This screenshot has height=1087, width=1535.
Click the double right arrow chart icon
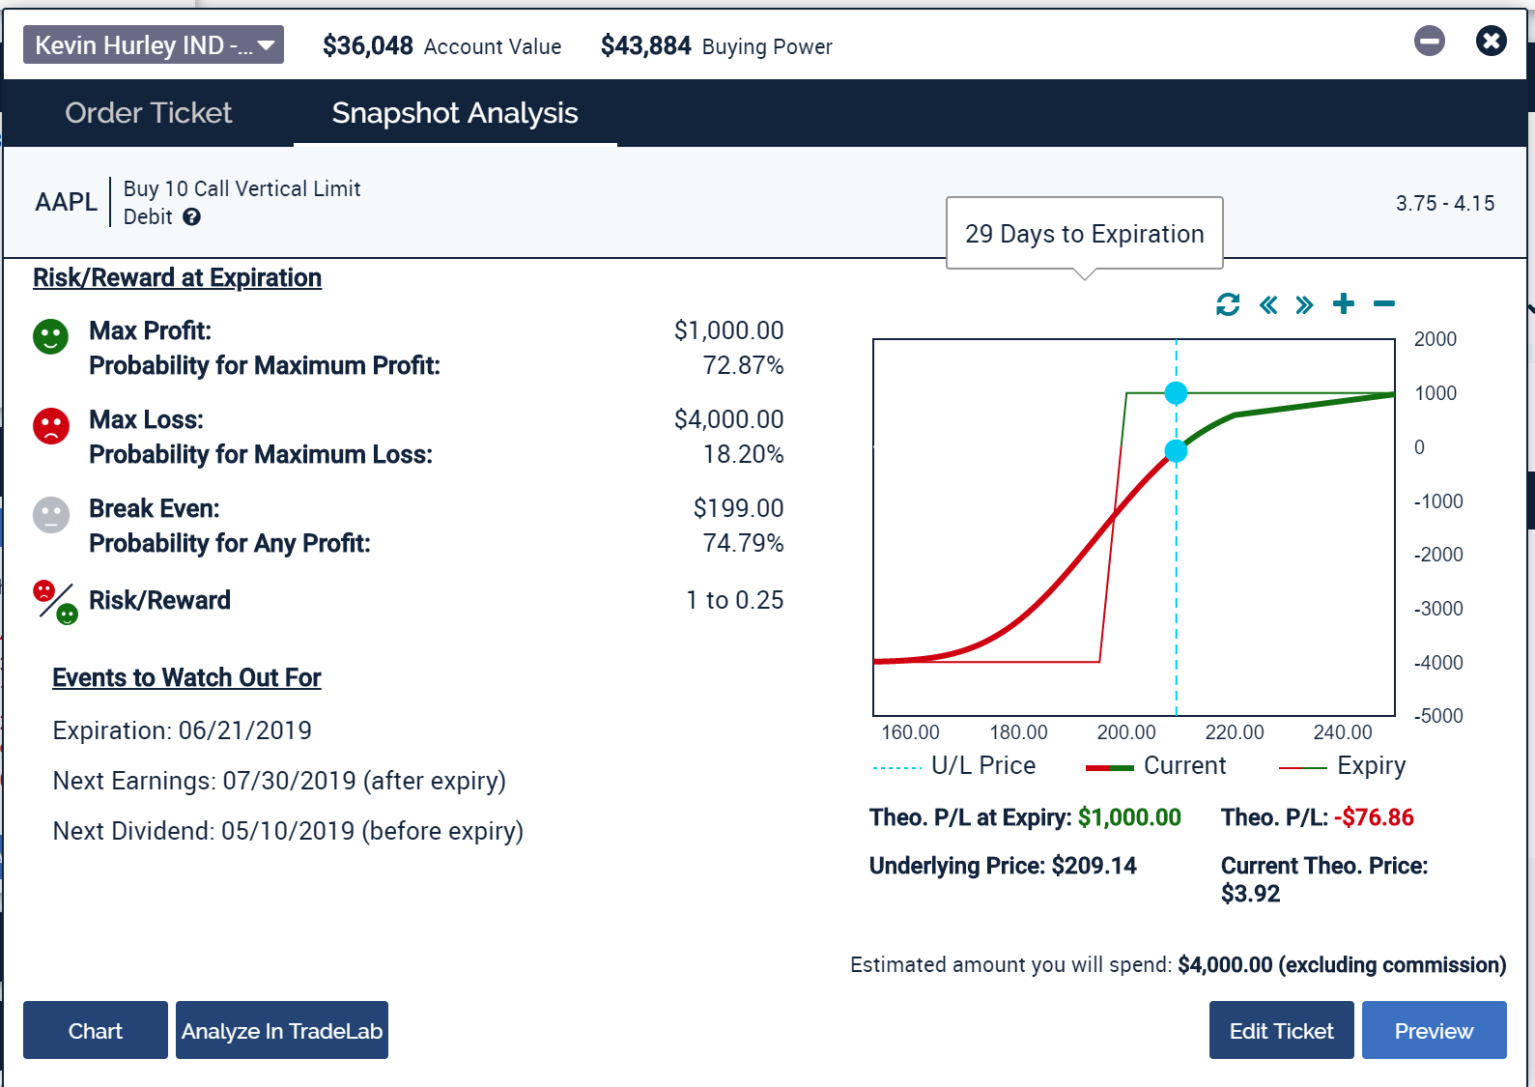tap(1304, 305)
